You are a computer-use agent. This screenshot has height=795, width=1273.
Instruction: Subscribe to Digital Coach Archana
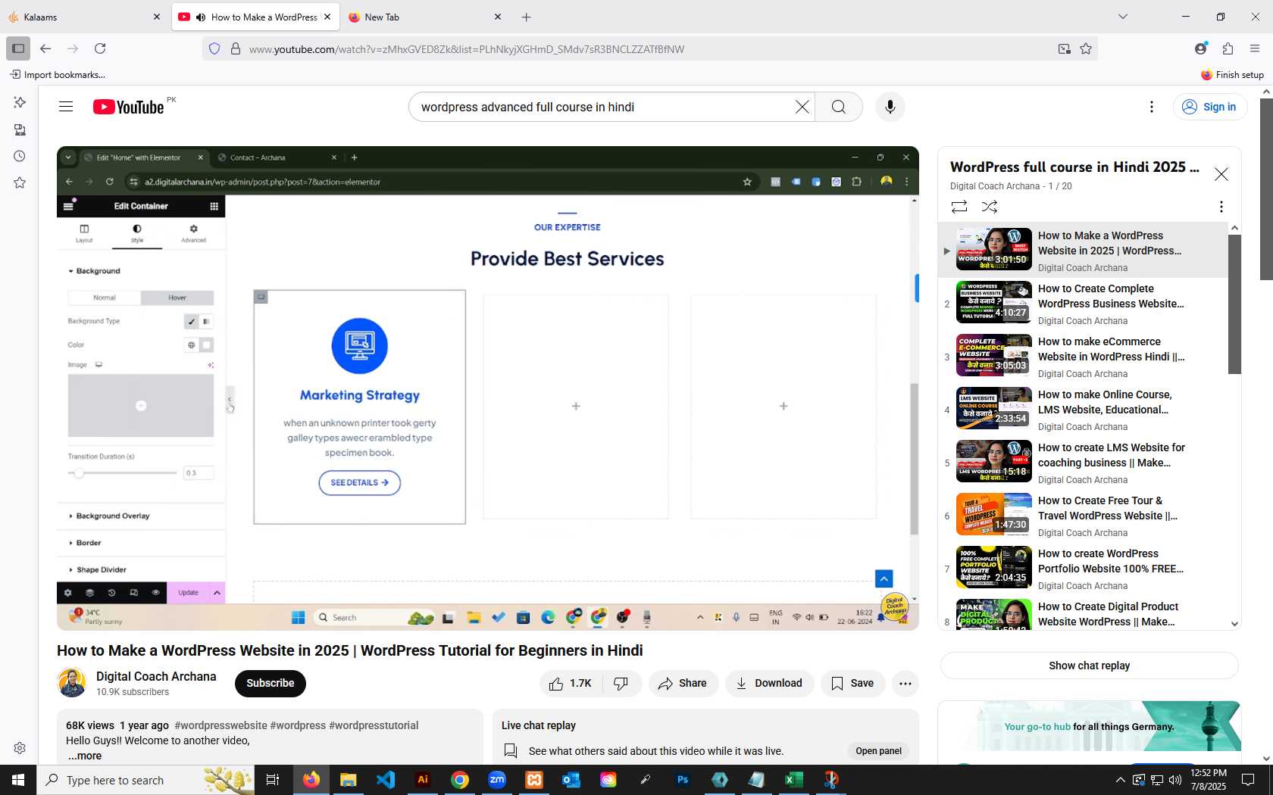pyautogui.click(x=271, y=684)
